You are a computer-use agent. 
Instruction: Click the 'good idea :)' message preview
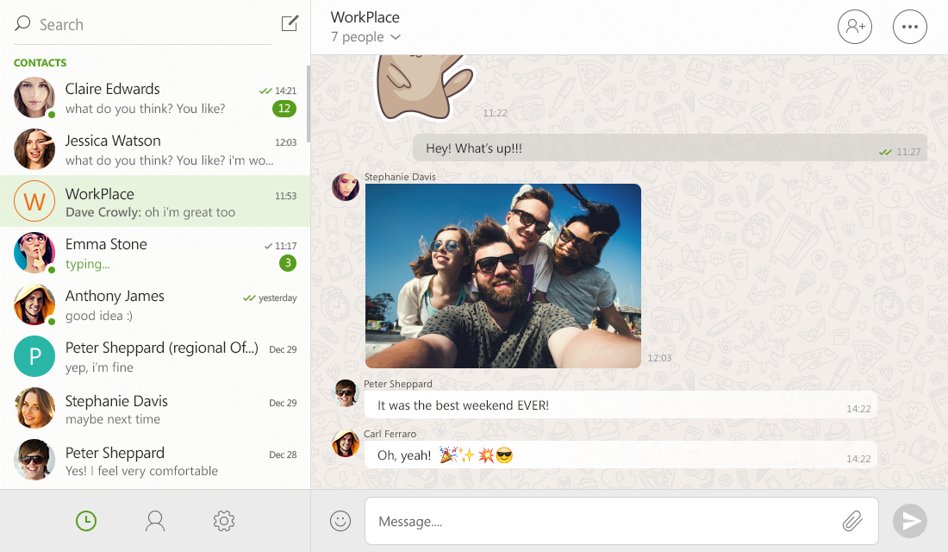pyautogui.click(x=99, y=316)
